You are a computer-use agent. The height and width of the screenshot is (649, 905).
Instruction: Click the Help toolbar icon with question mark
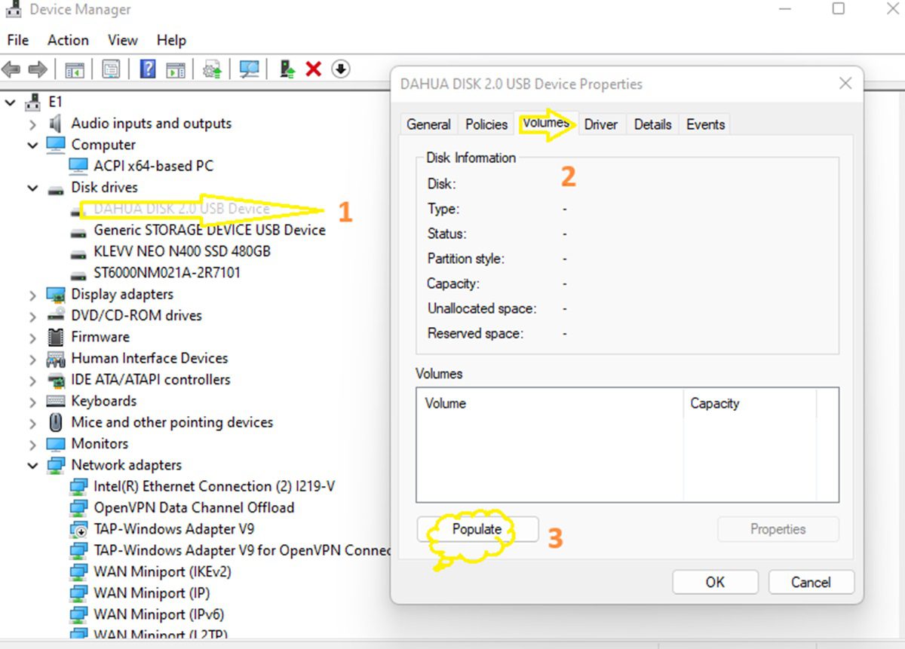[x=148, y=69]
